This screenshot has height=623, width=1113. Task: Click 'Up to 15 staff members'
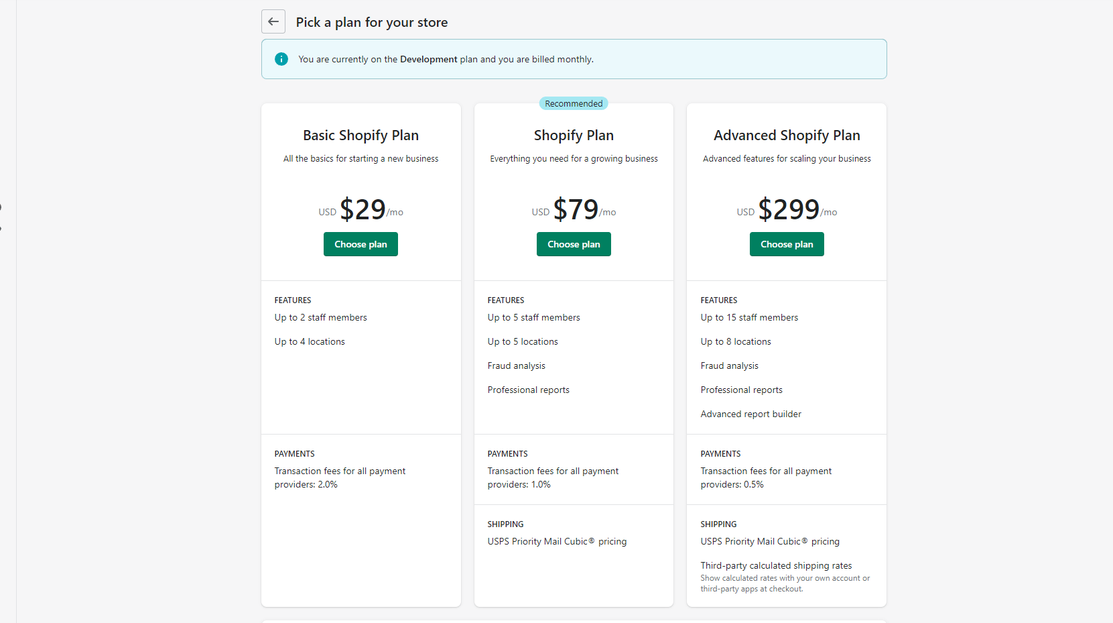(x=749, y=317)
